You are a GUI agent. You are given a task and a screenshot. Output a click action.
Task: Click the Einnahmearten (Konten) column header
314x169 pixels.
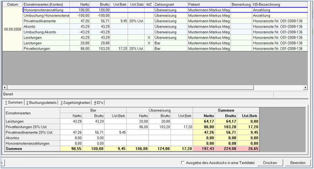click(x=46, y=5)
